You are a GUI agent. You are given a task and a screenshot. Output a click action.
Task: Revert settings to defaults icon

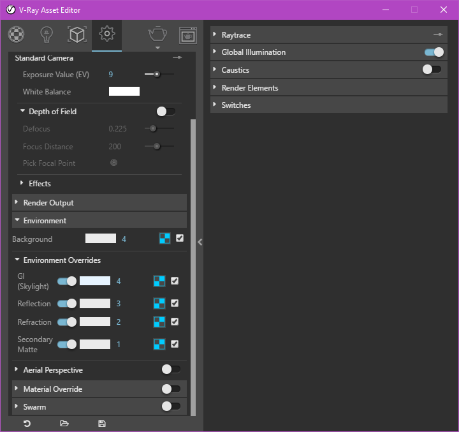(x=27, y=424)
